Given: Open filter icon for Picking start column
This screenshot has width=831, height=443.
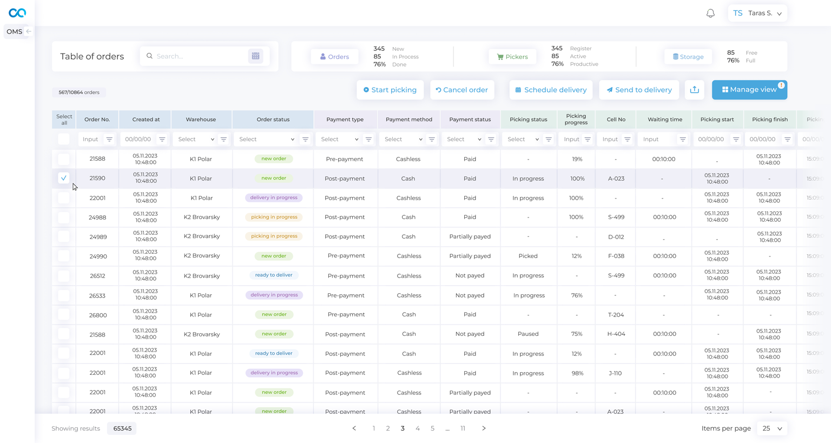Looking at the screenshot, I should tap(736, 140).
